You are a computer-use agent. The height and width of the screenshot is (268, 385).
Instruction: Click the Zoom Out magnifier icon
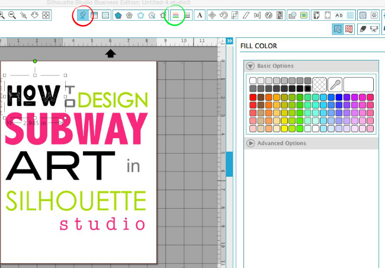[x=12, y=15]
